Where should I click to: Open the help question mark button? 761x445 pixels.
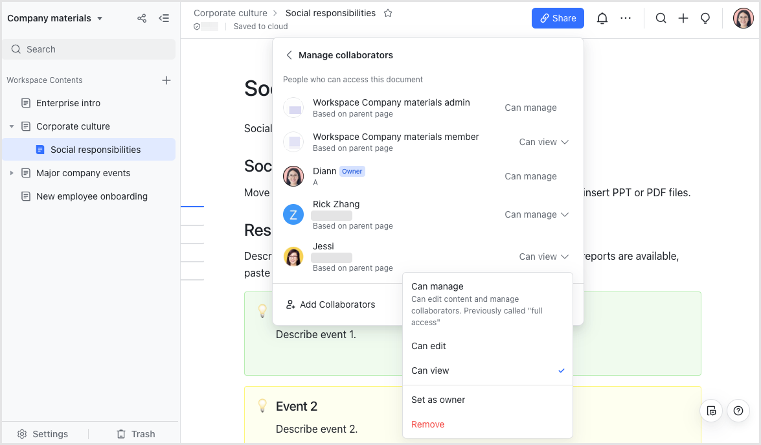(x=738, y=411)
